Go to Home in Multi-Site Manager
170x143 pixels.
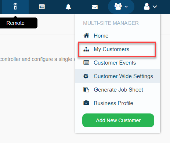[117, 36]
